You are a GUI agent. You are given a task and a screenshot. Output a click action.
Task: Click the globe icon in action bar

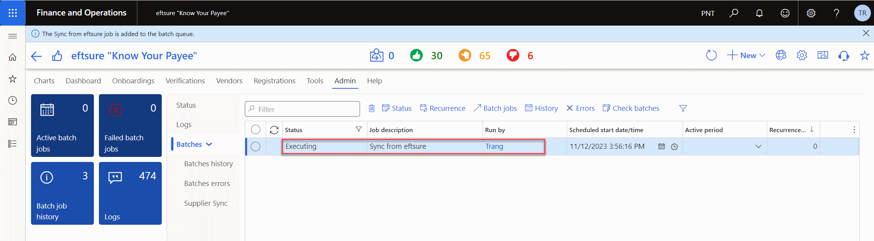pyautogui.click(x=781, y=55)
